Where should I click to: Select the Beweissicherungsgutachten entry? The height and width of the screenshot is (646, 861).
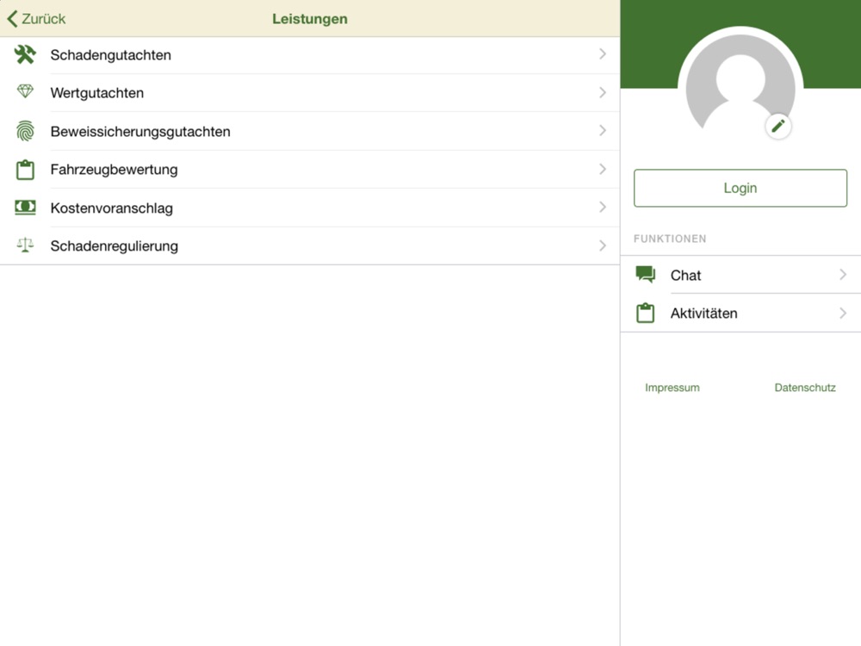310,131
